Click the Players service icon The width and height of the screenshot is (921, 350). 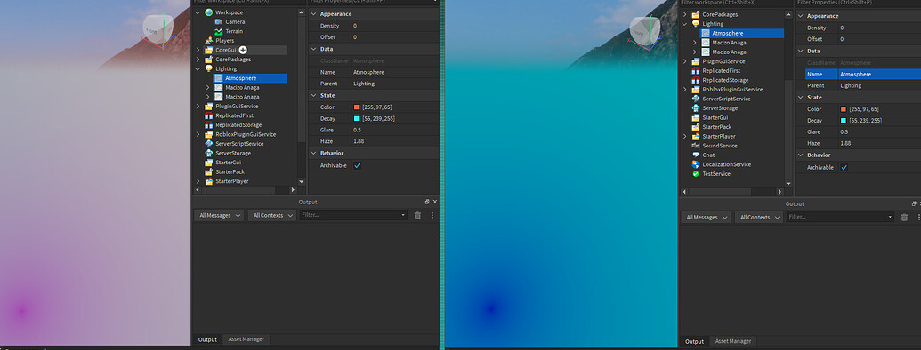click(x=208, y=41)
